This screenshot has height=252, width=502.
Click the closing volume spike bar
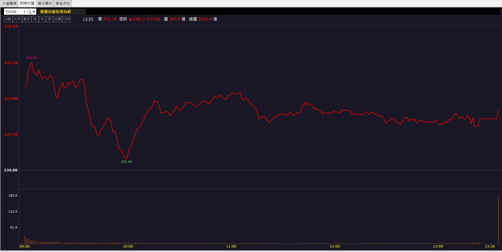[498, 220]
